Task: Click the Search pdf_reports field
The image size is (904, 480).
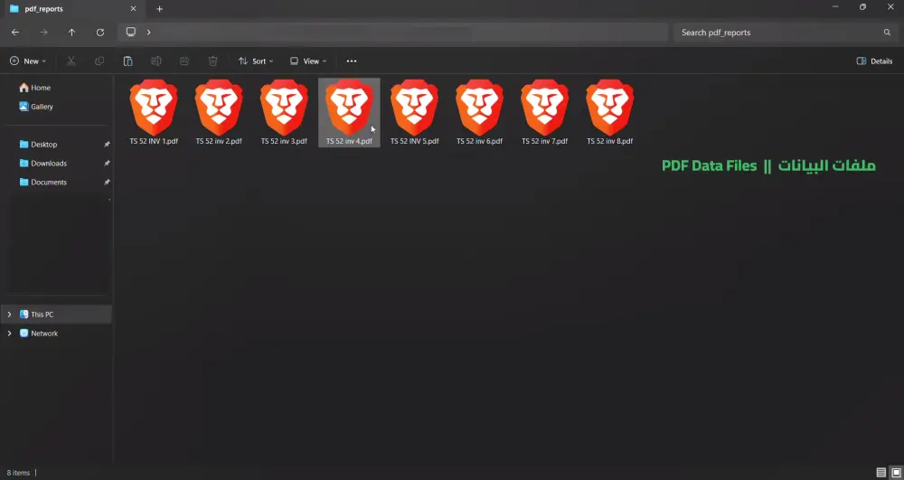Action: pos(786,33)
